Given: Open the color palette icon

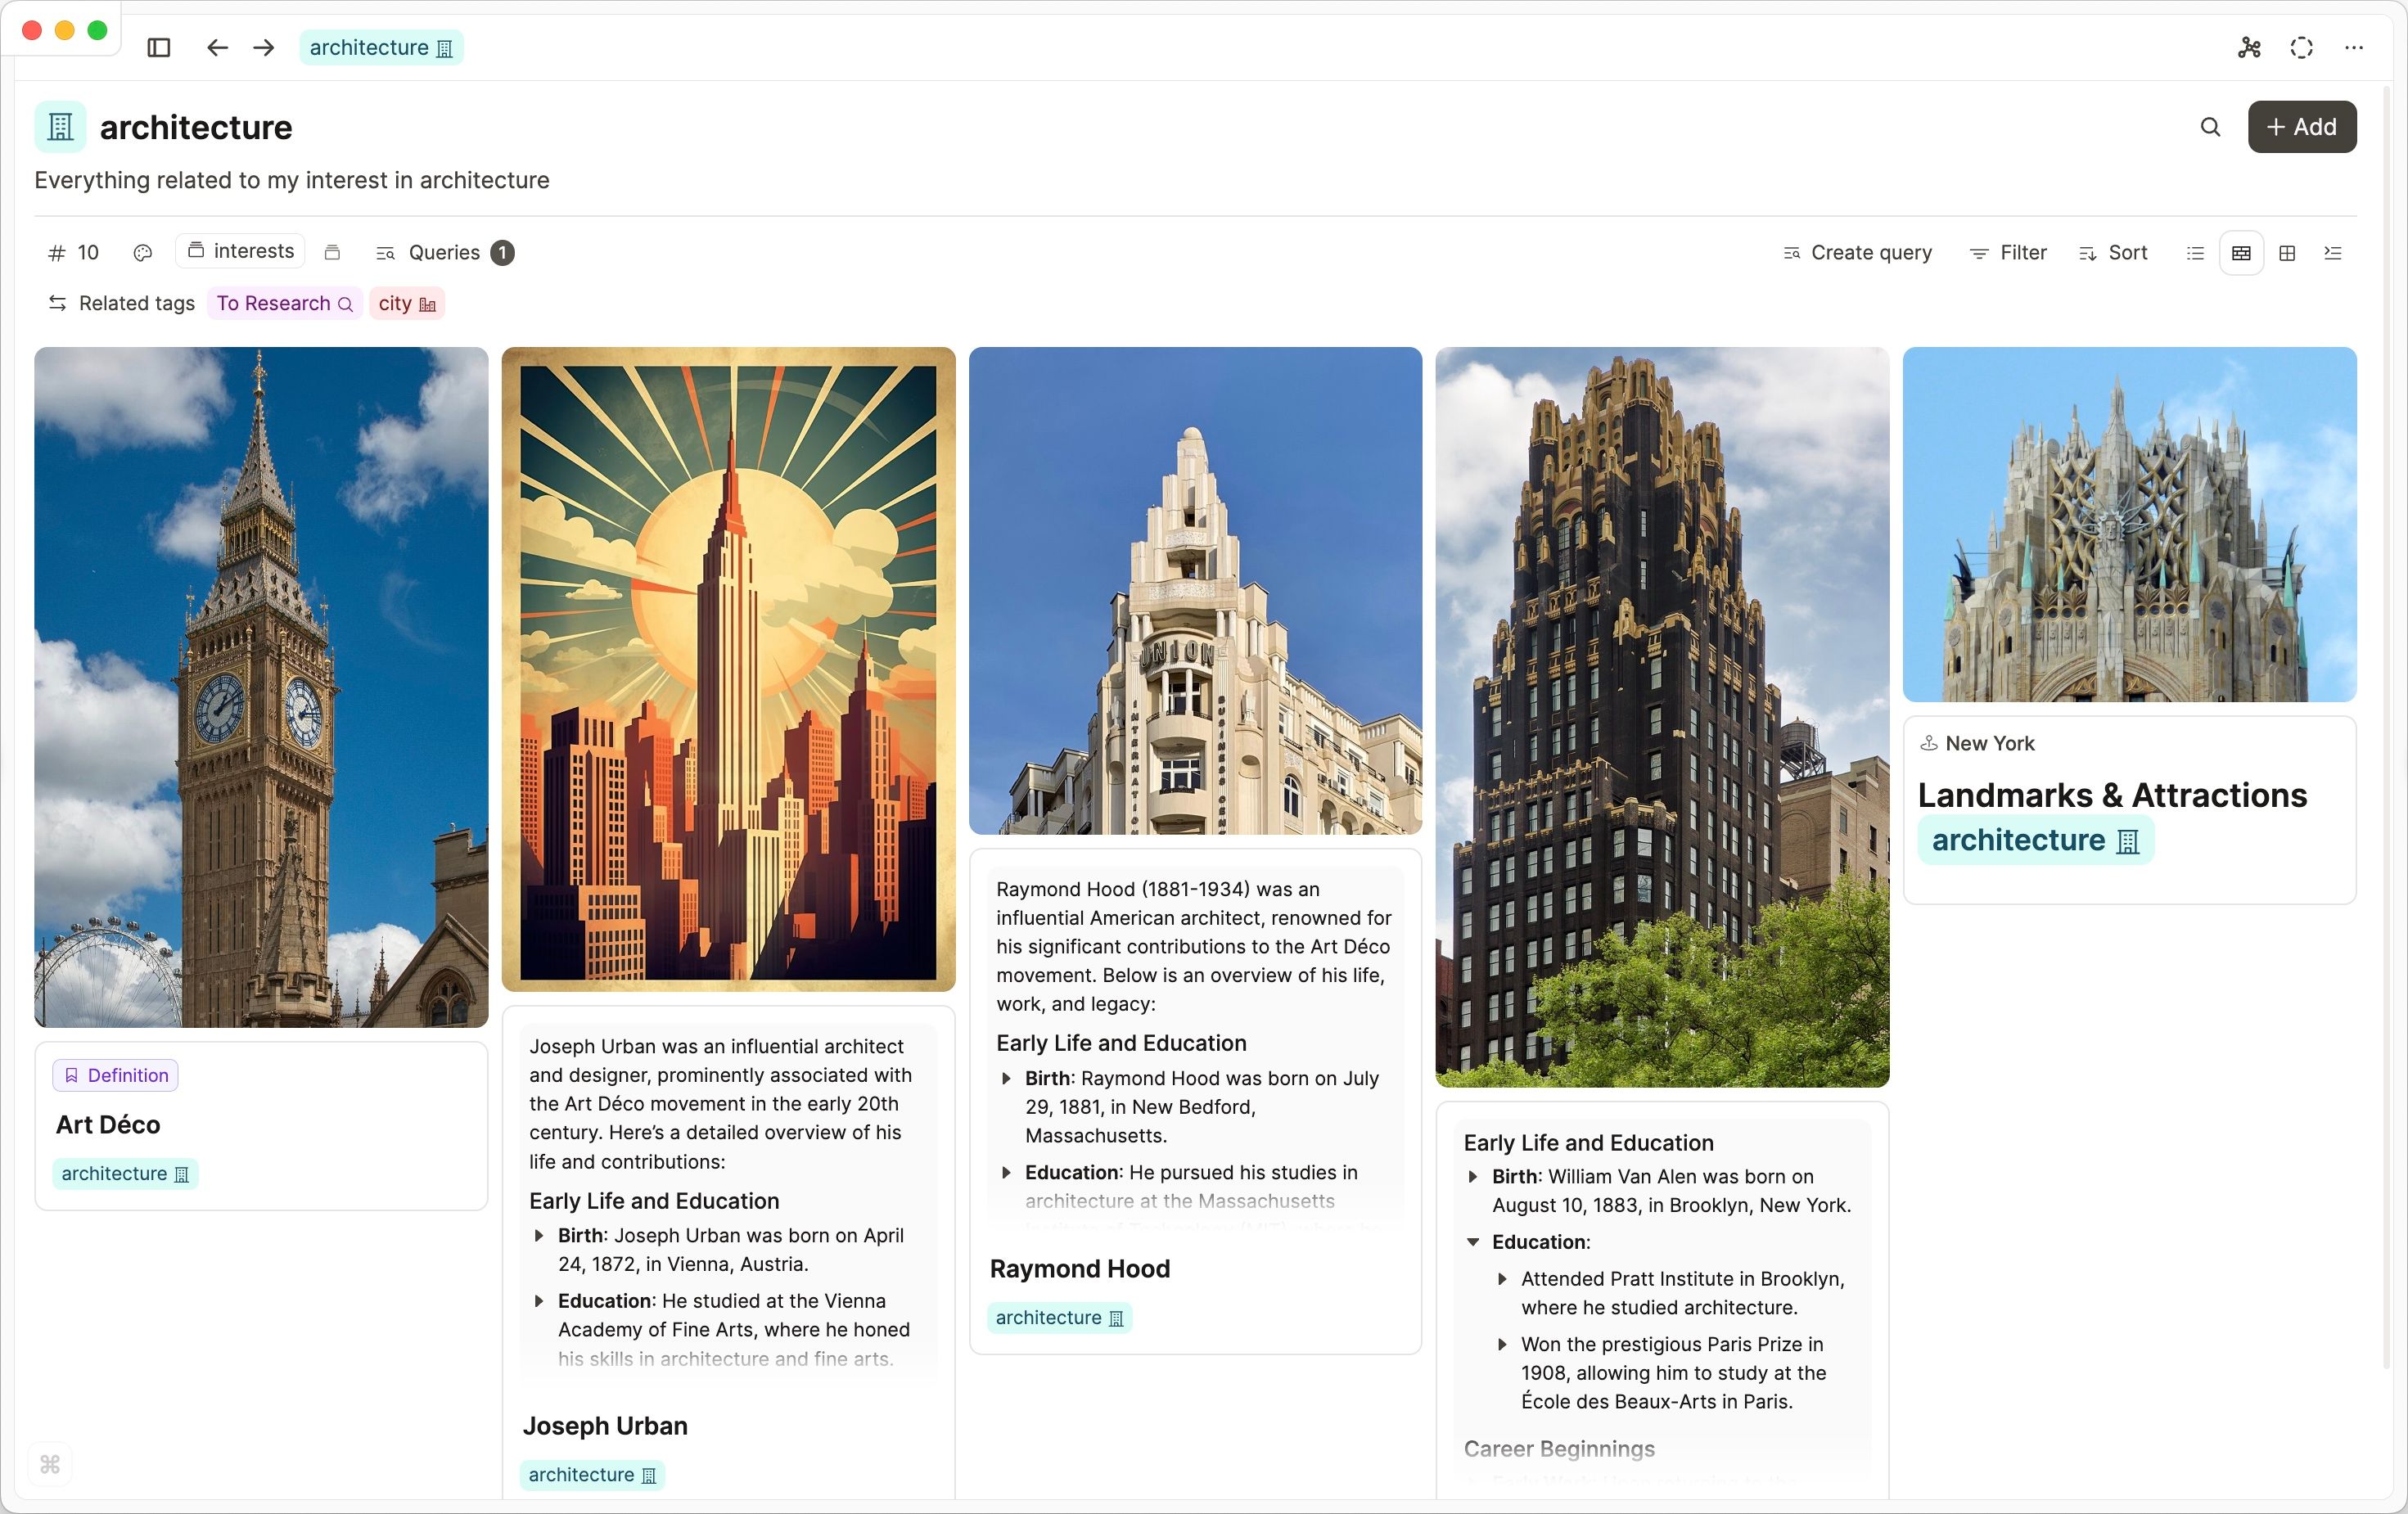Looking at the screenshot, I should coord(142,253).
